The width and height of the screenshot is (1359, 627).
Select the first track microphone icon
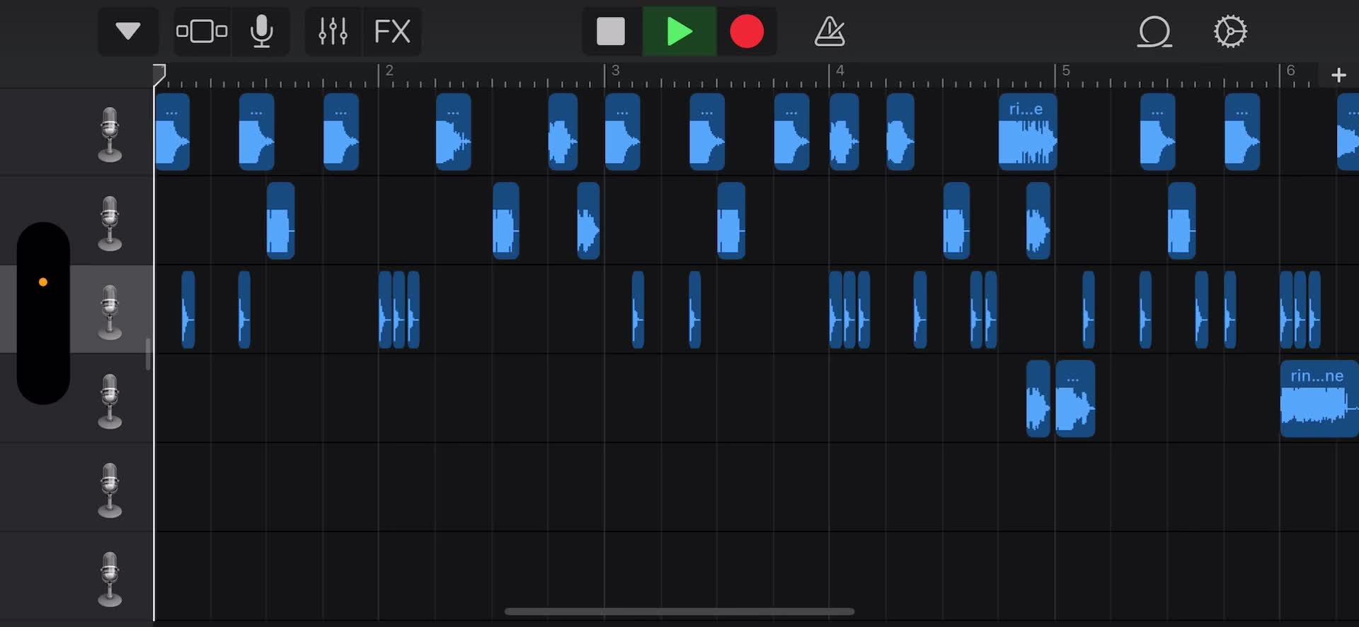[x=110, y=134]
